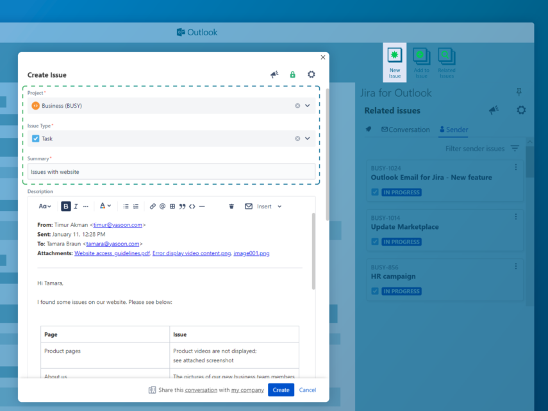The height and width of the screenshot is (411, 548).
Task: Switch to the Sender tab
Action: [454, 130]
